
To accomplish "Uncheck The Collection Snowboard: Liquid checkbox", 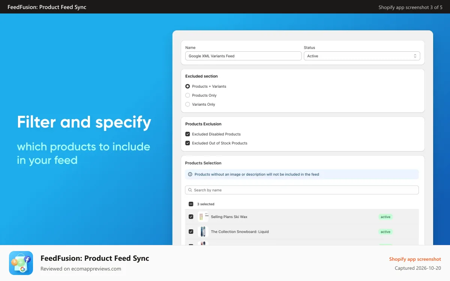I will coord(191,232).
